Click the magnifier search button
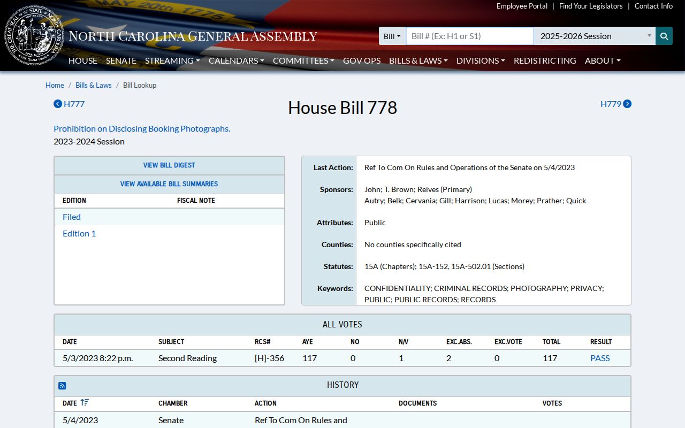Image resolution: width=685 pixels, height=428 pixels. [x=664, y=36]
